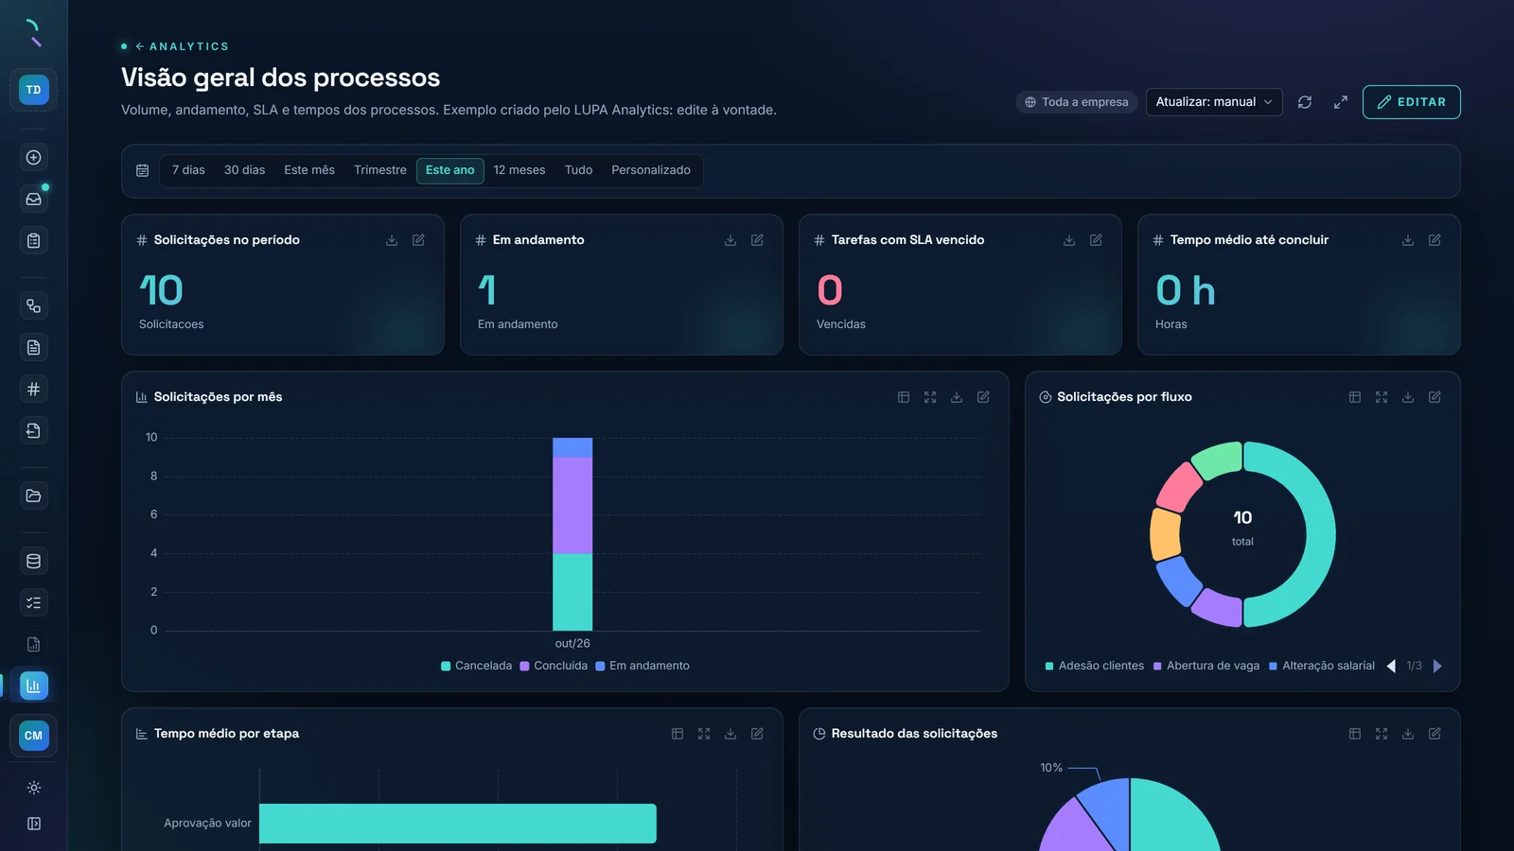
Task: Click the Aprovação valor bar
Action: tap(458, 824)
